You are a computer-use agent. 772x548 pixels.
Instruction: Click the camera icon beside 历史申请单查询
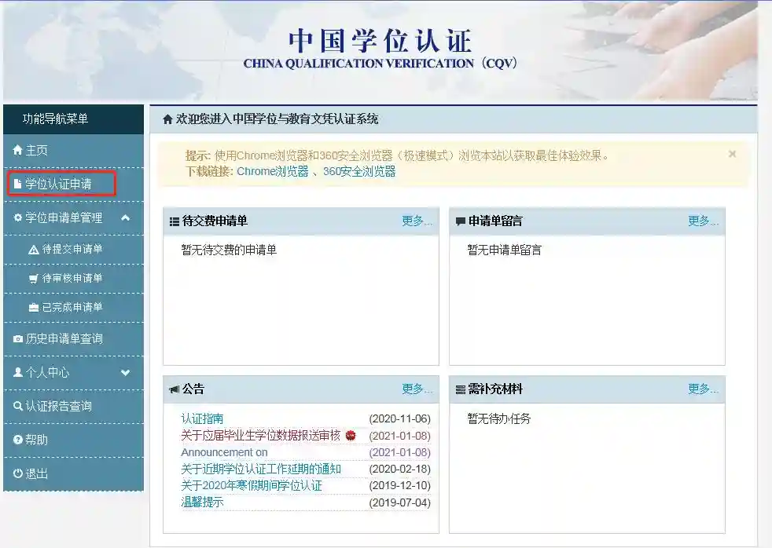(18, 339)
